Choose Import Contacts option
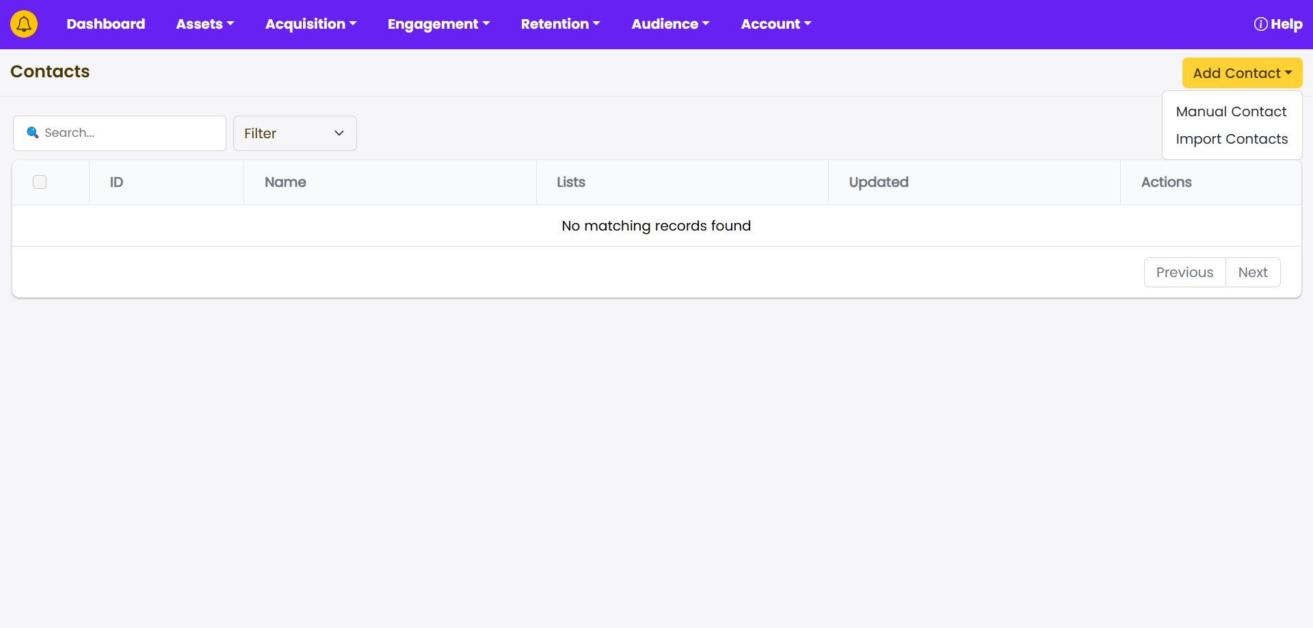The height and width of the screenshot is (628, 1313). pos(1232,139)
